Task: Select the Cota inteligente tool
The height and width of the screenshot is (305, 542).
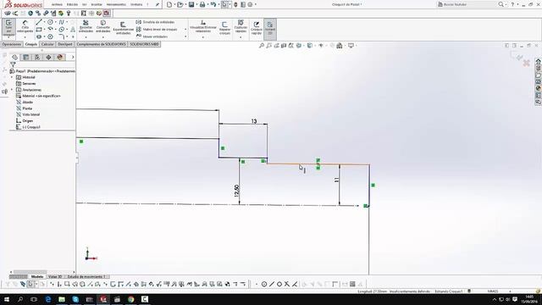Action: 25,27
